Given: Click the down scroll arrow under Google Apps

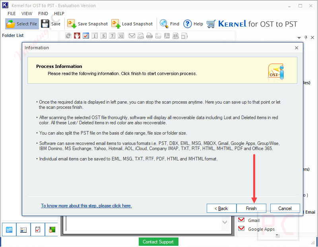Looking at the screenshot, I should 277,235.
